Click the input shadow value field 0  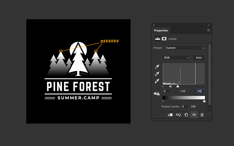(x=167, y=91)
